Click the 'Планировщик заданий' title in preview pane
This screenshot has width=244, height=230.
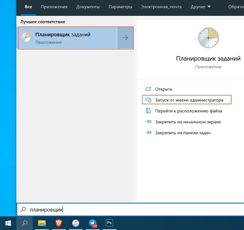(208, 59)
